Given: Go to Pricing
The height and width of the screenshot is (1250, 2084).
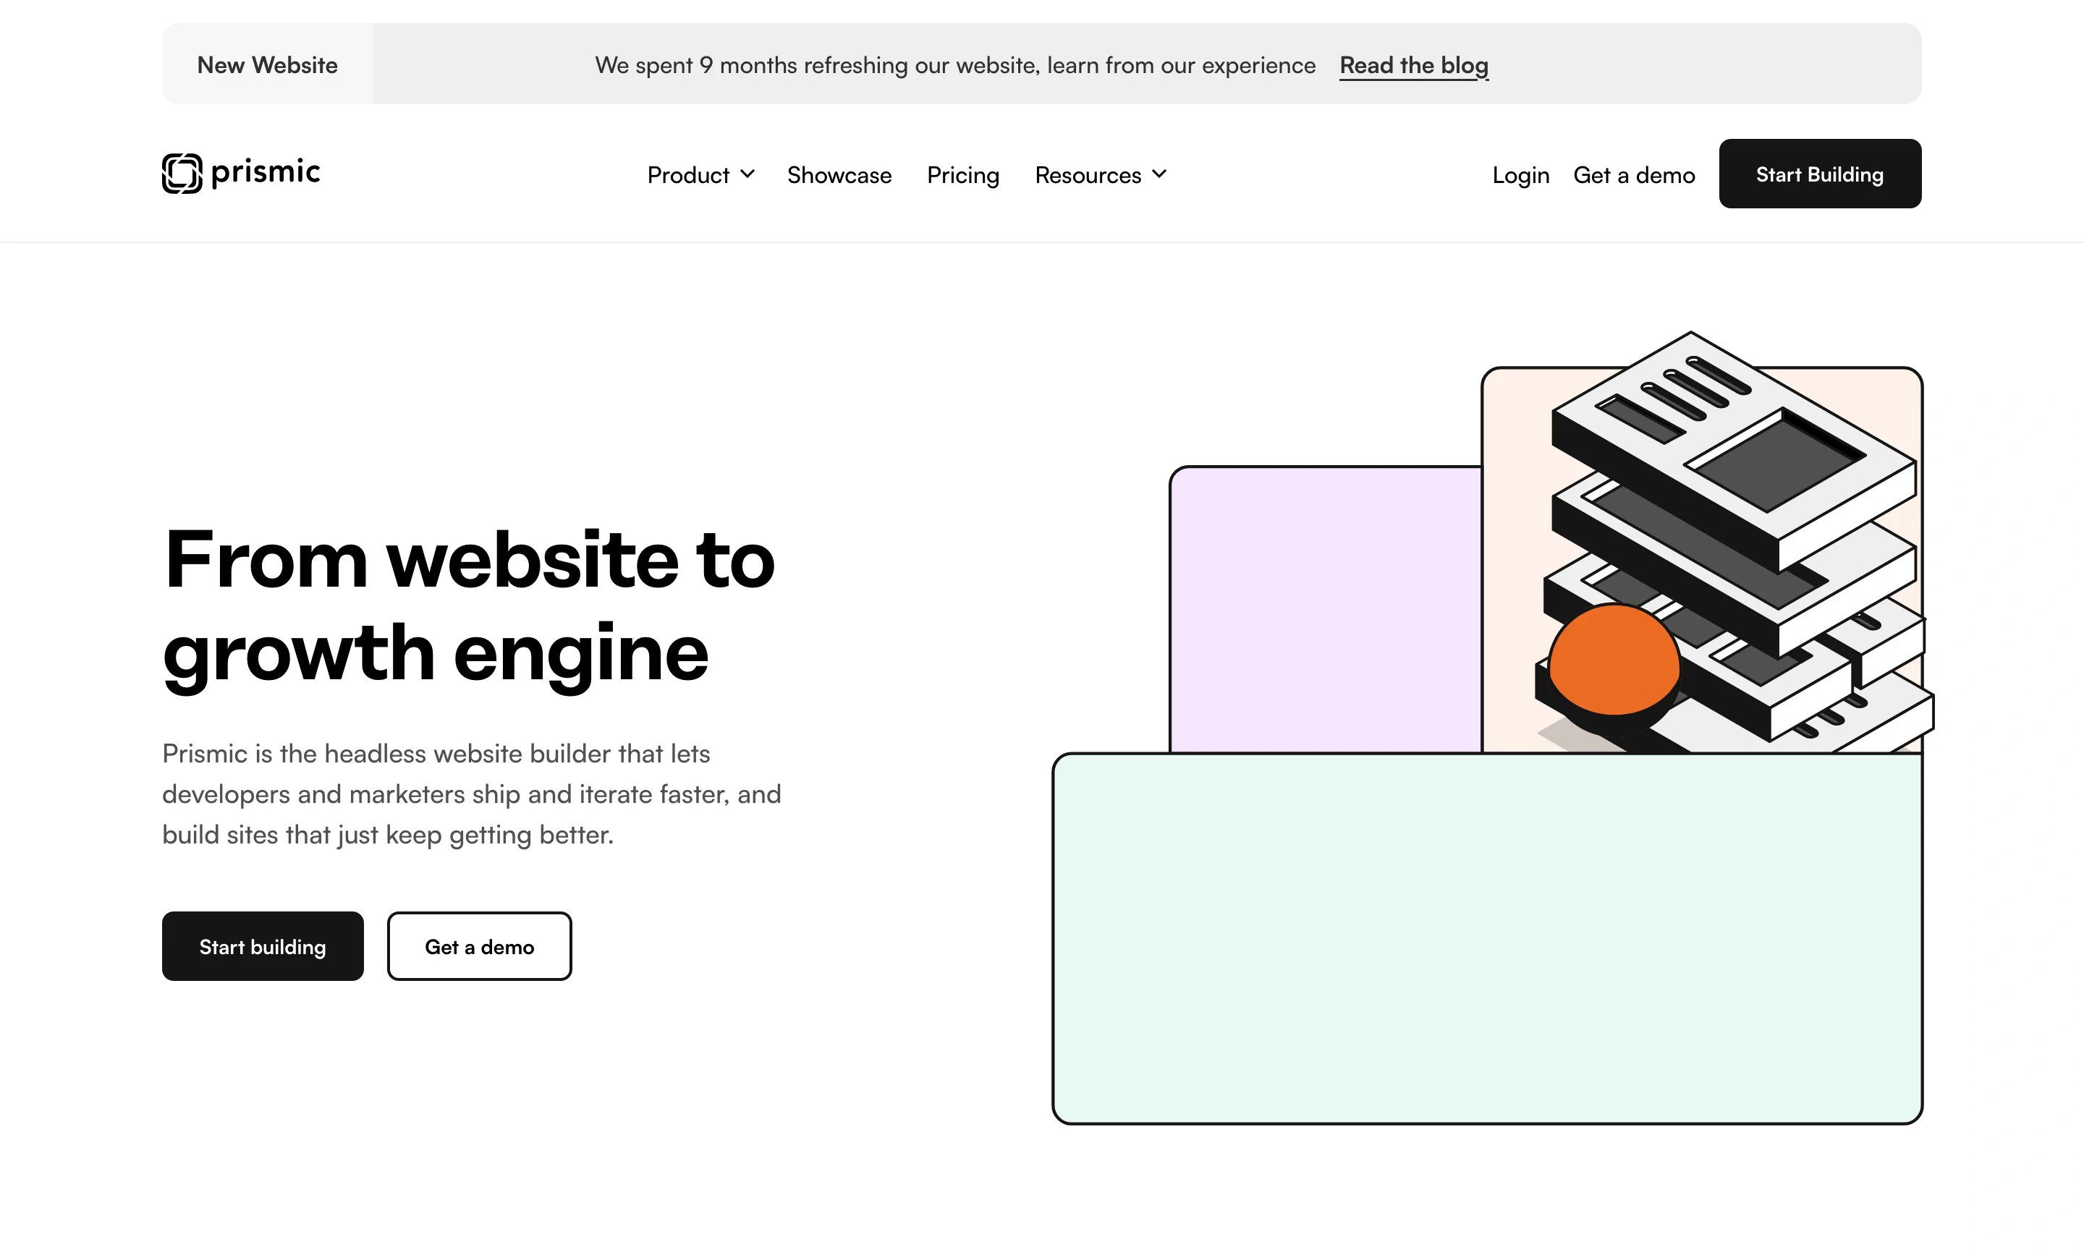Looking at the screenshot, I should [963, 175].
